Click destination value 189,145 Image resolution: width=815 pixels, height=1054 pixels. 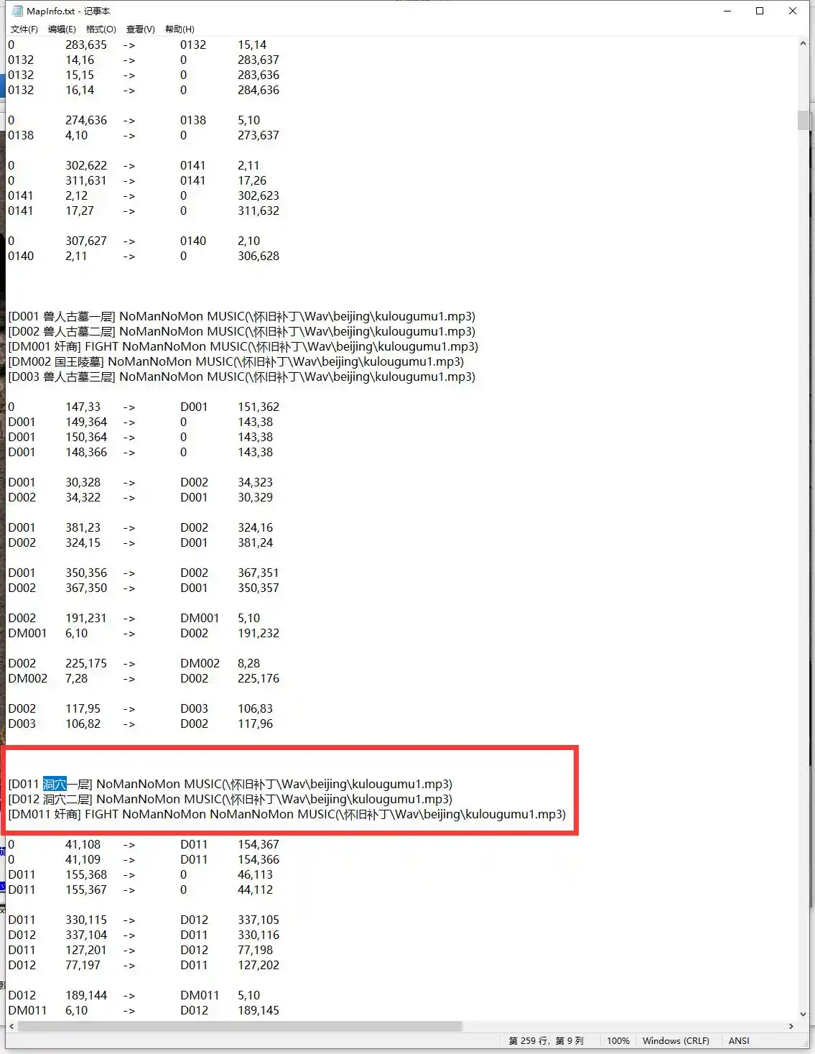[x=259, y=1010]
